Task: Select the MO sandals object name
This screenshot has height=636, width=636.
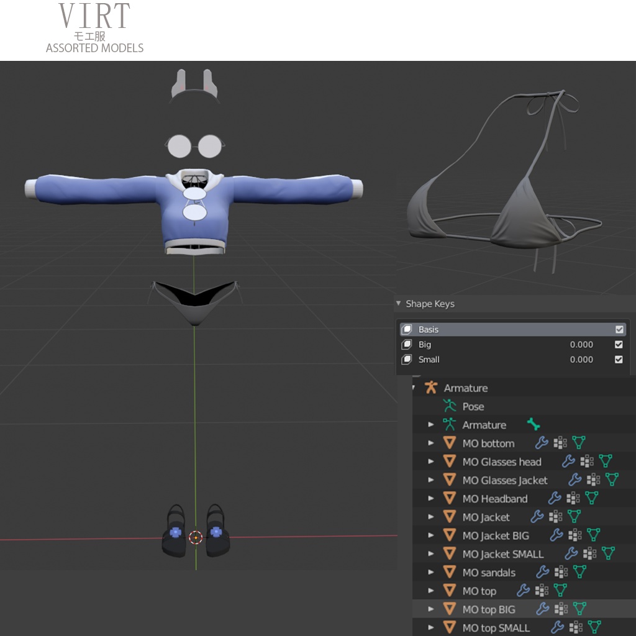Action: pos(489,572)
